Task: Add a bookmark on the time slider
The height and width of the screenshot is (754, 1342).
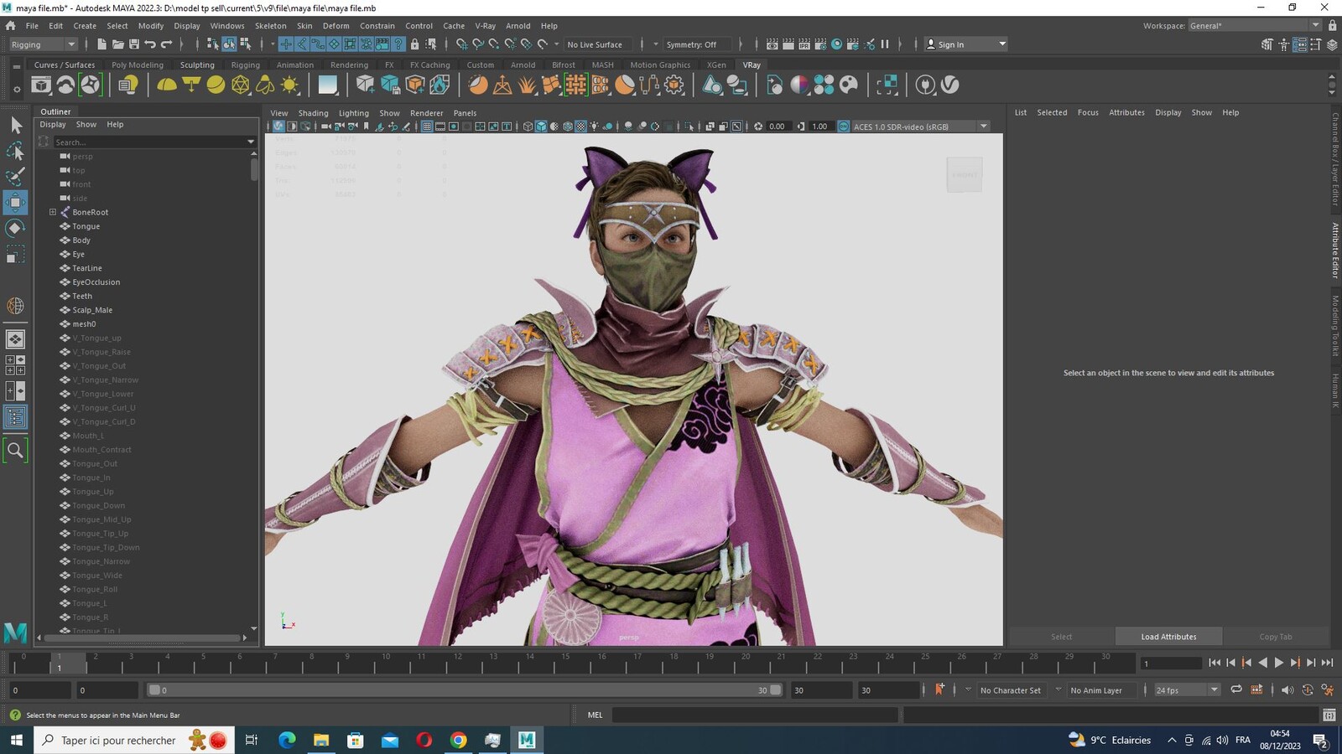Action: coord(939,689)
